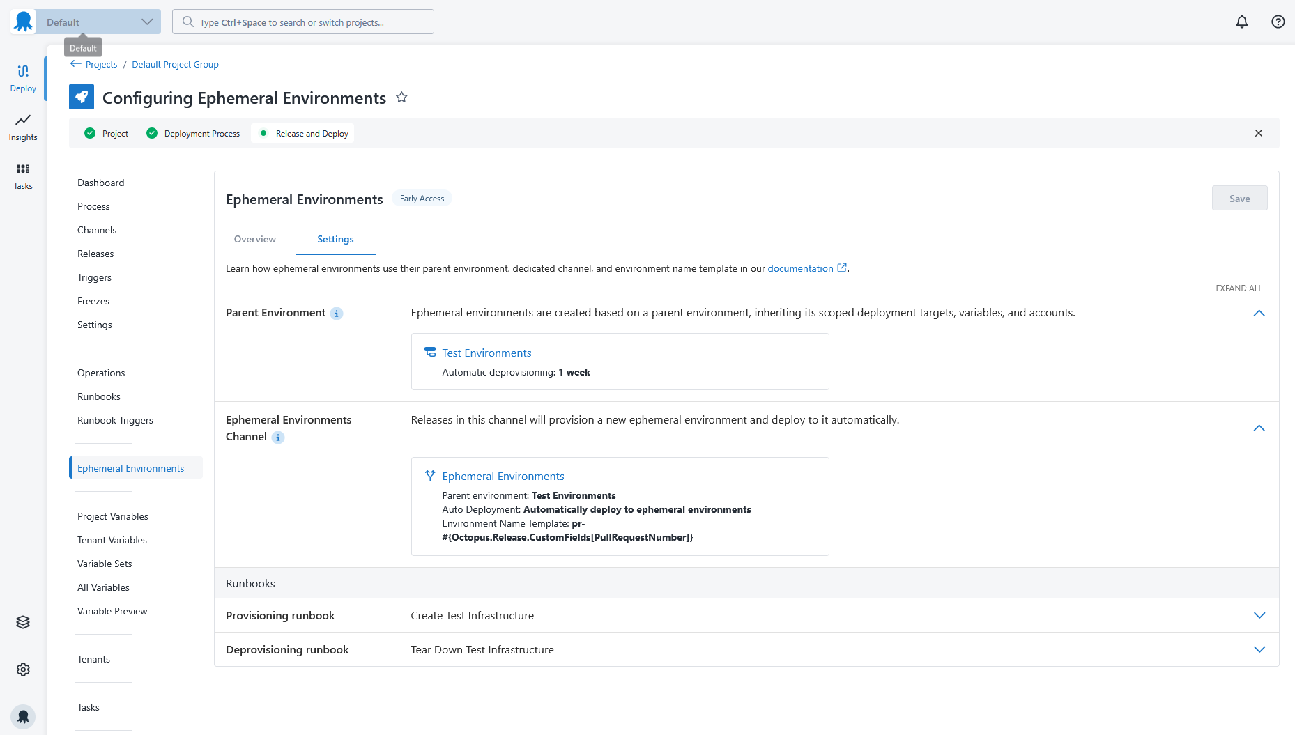Focus the project search field

pos(303,22)
